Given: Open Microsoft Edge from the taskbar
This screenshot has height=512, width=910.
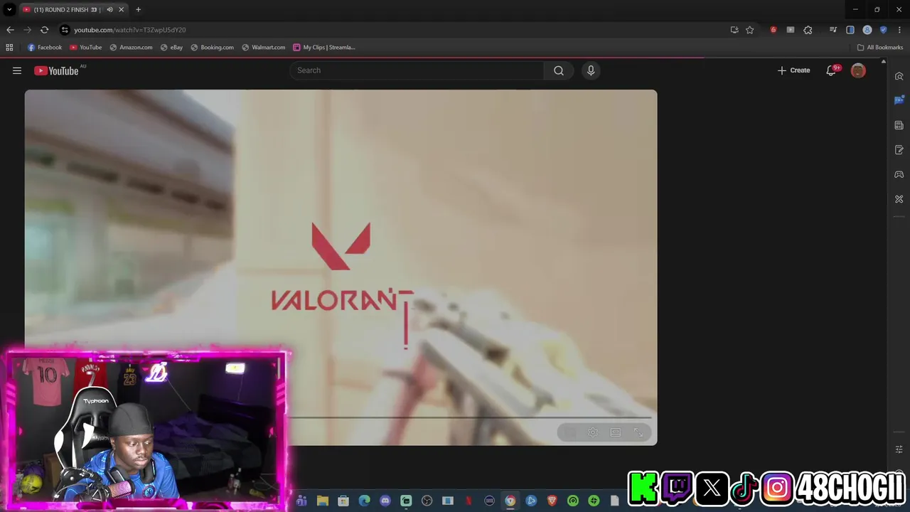Looking at the screenshot, I should (364, 501).
